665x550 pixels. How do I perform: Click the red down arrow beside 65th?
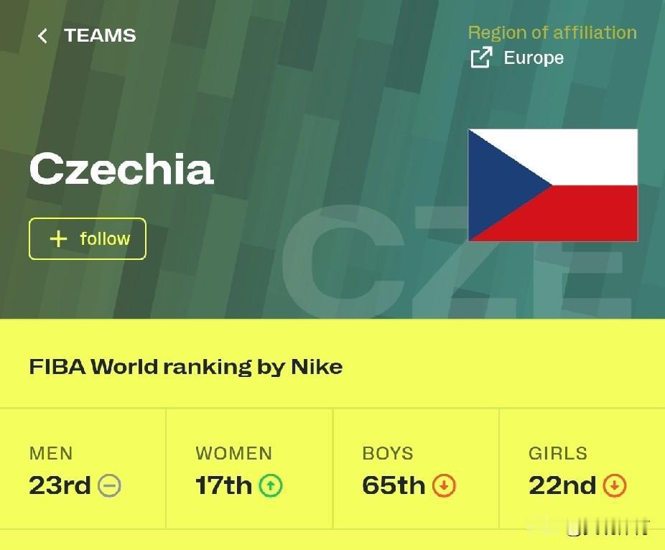coord(444,486)
